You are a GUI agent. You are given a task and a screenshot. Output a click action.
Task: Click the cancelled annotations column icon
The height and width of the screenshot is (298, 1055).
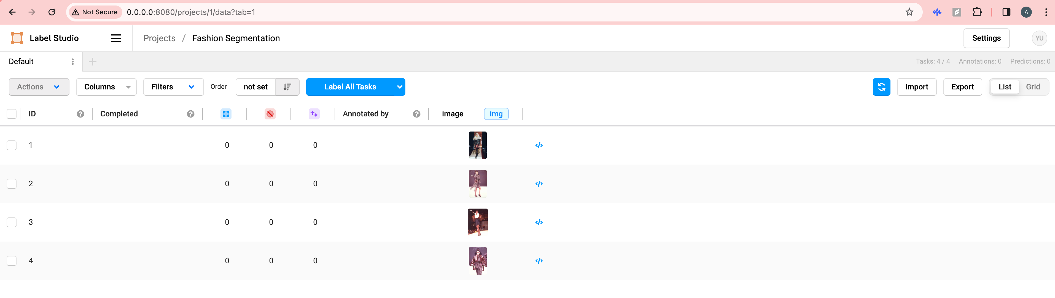tap(270, 114)
